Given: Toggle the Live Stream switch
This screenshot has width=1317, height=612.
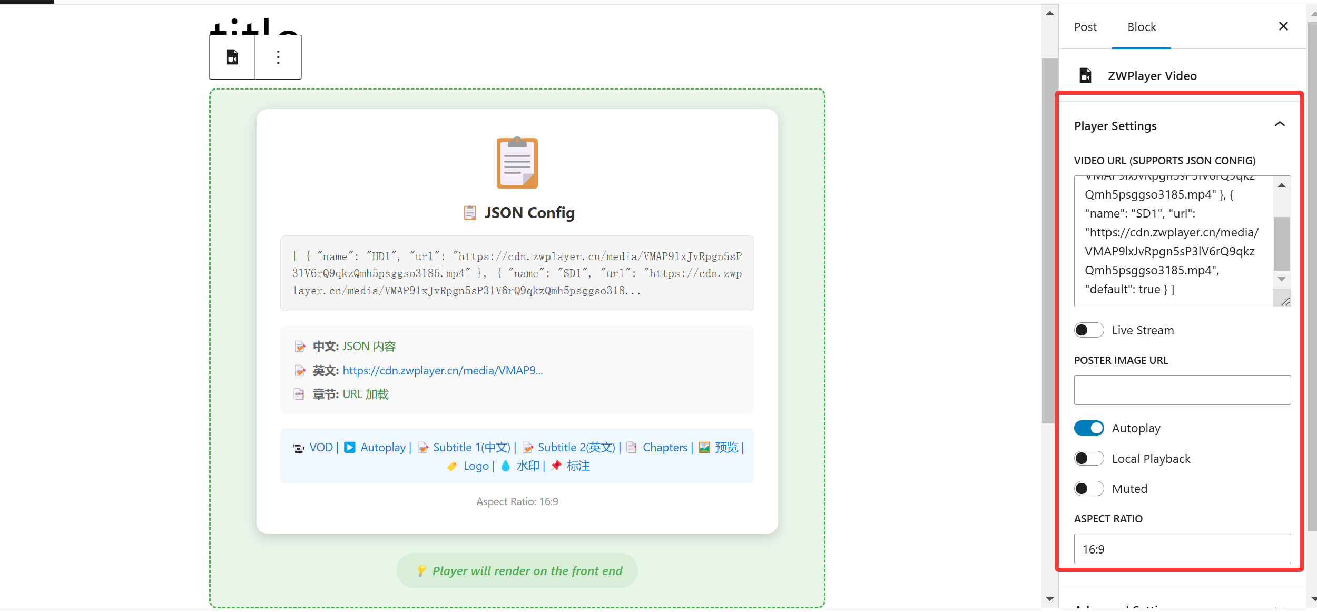Looking at the screenshot, I should pos(1089,330).
